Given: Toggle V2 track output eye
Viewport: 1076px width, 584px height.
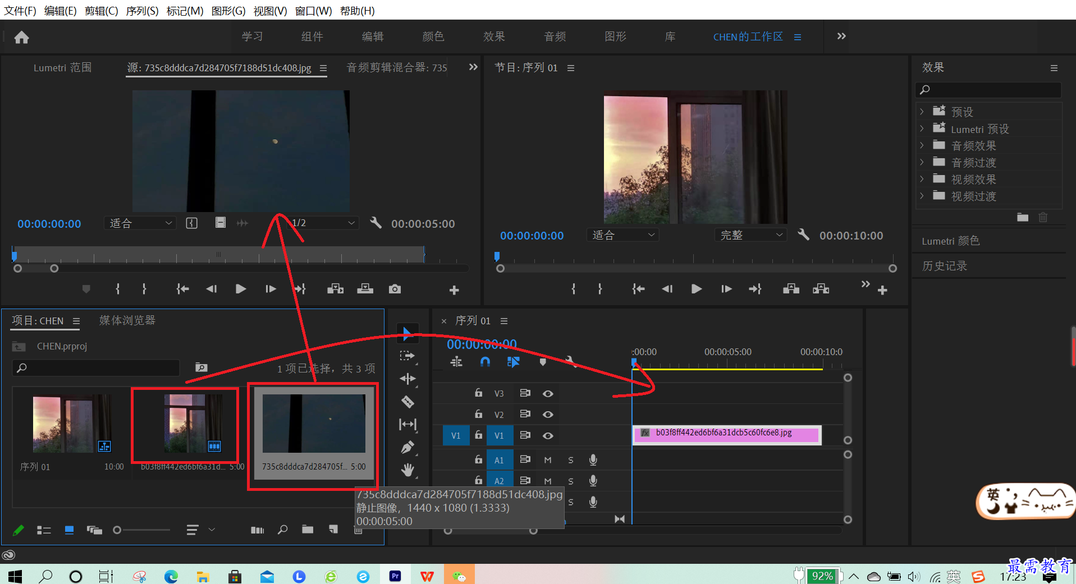Looking at the screenshot, I should [x=548, y=415].
